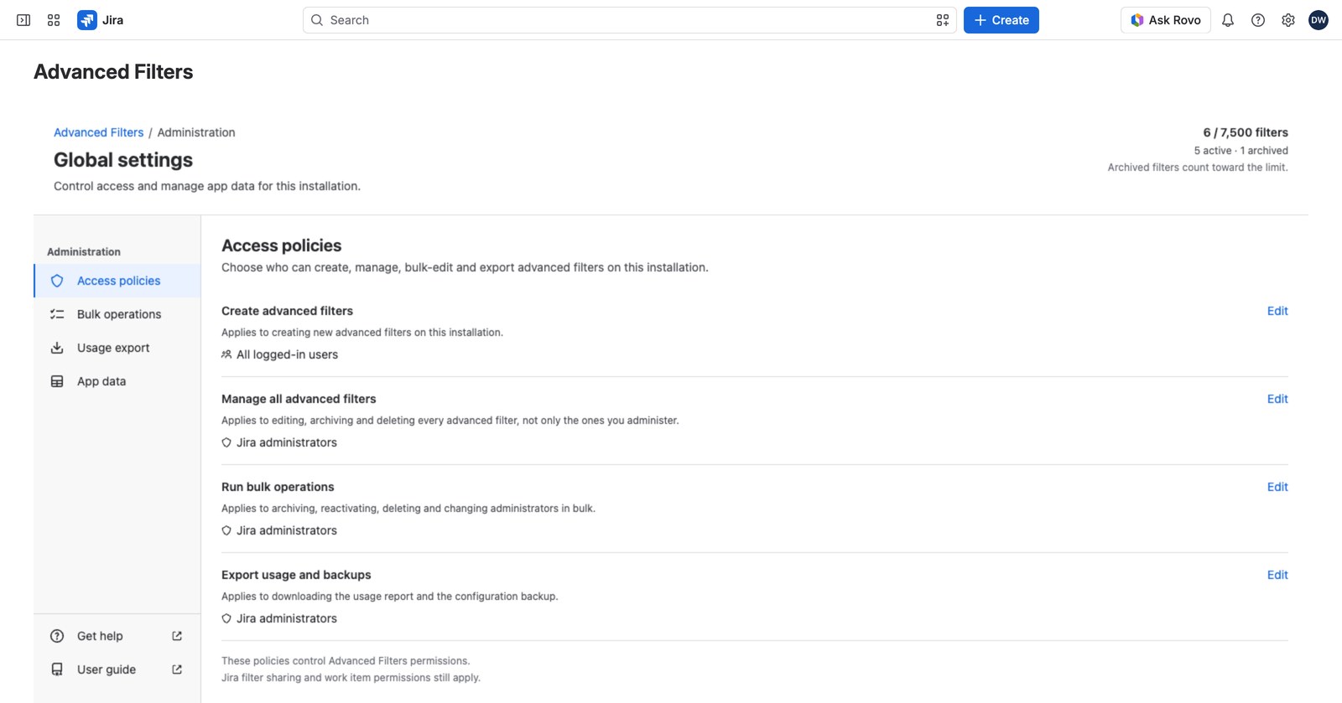The height and width of the screenshot is (703, 1342).
Task: Focus the Search input field
Action: pos(629,20)
